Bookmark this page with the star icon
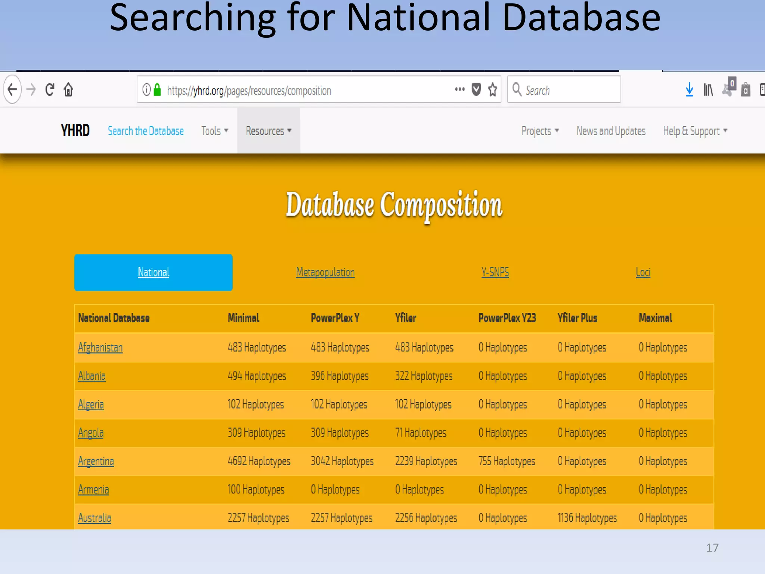The width and height of the screenshot is (765, 574). click(x=493, y=90)
